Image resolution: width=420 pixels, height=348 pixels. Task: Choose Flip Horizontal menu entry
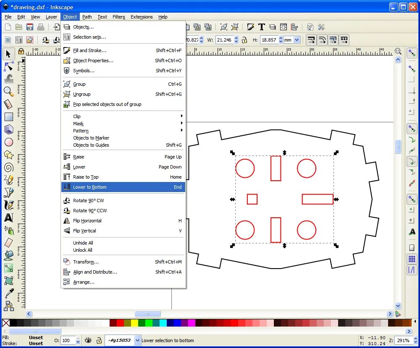click(123, 221)
